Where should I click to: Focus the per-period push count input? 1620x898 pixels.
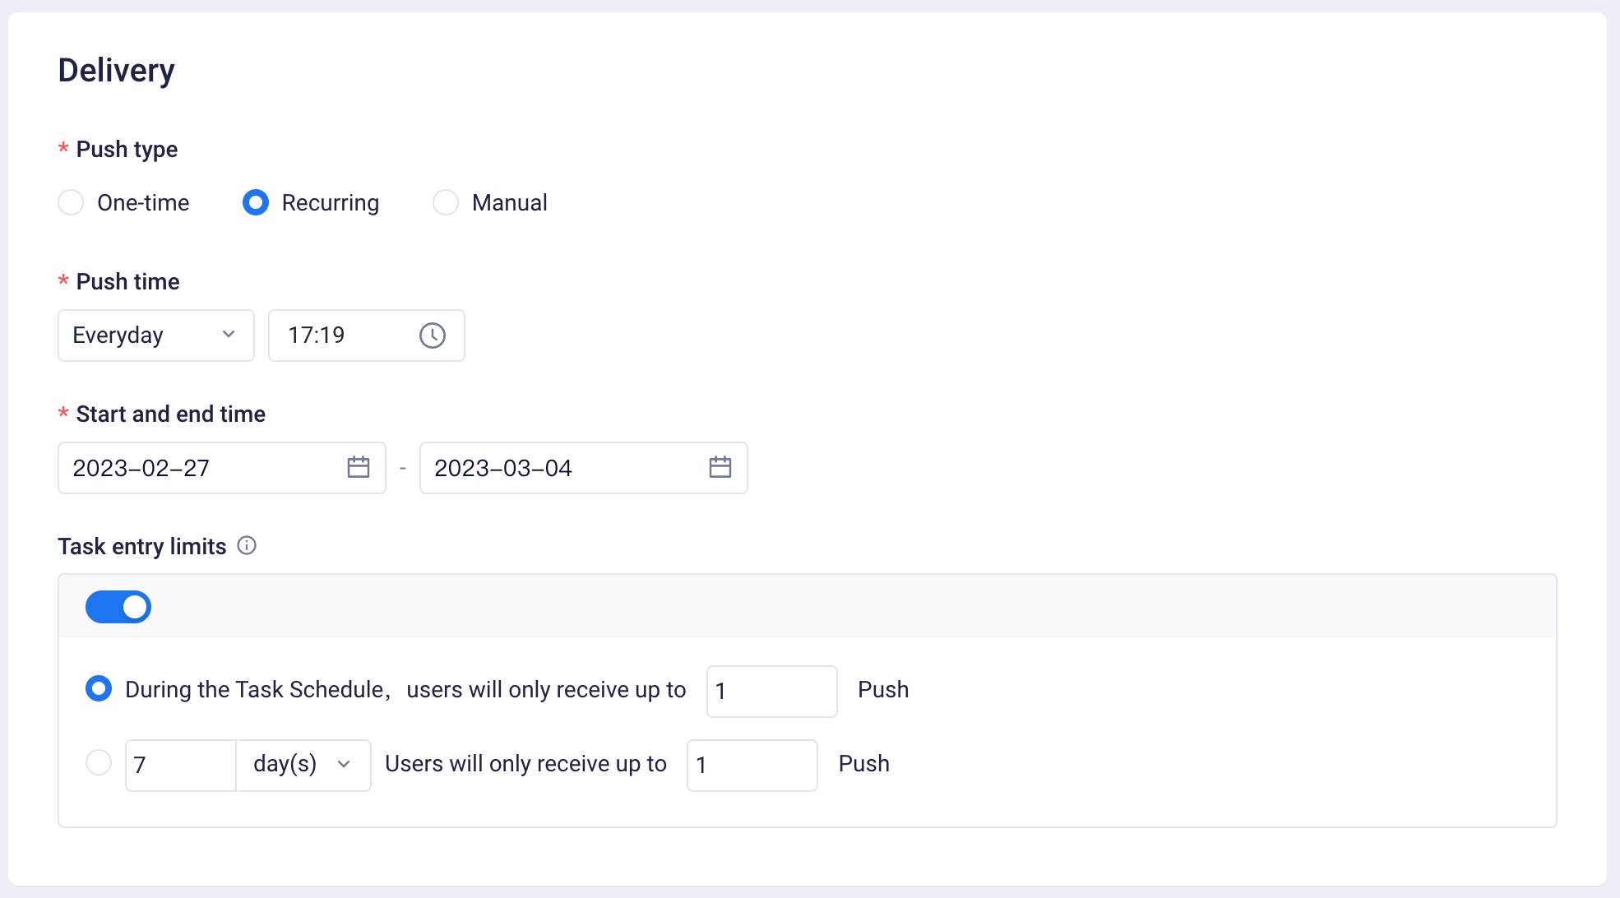pos(752,765)
